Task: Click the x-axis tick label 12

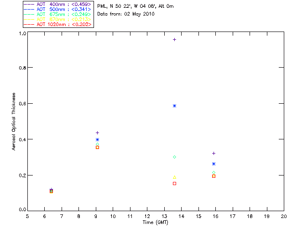Action: pyautogui.click(x=147, y=216)
